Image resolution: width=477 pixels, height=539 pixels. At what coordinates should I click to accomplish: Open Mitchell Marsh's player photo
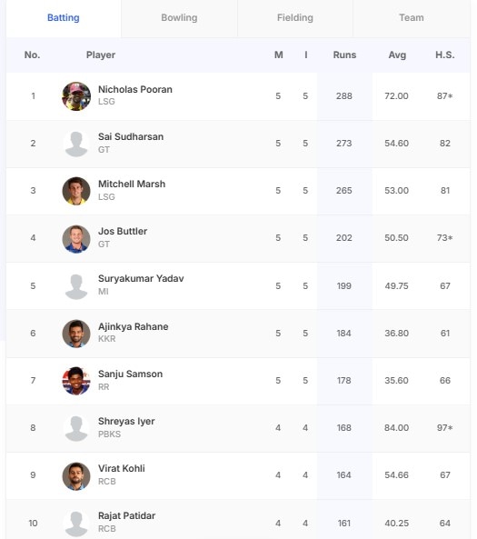tap(76, 191)
